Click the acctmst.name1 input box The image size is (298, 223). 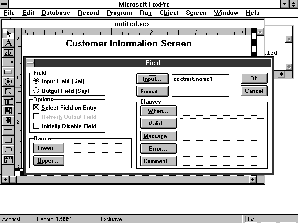pos(200,79)
